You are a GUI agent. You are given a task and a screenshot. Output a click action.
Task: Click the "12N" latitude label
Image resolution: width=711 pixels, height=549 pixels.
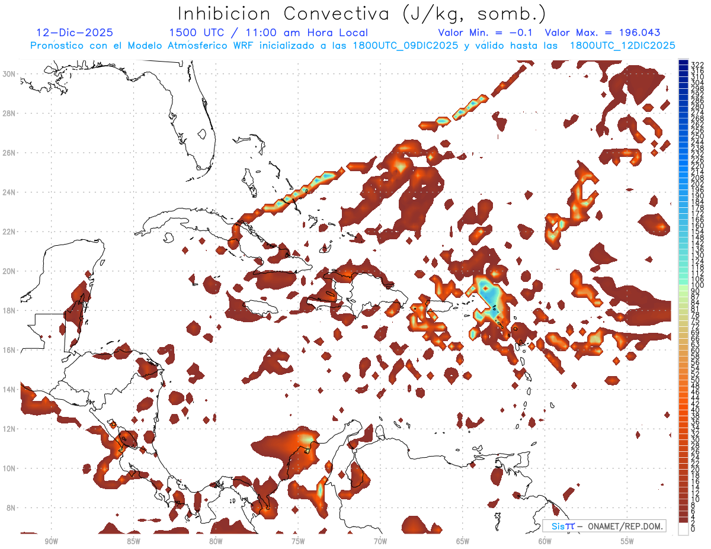pos(9,429)
